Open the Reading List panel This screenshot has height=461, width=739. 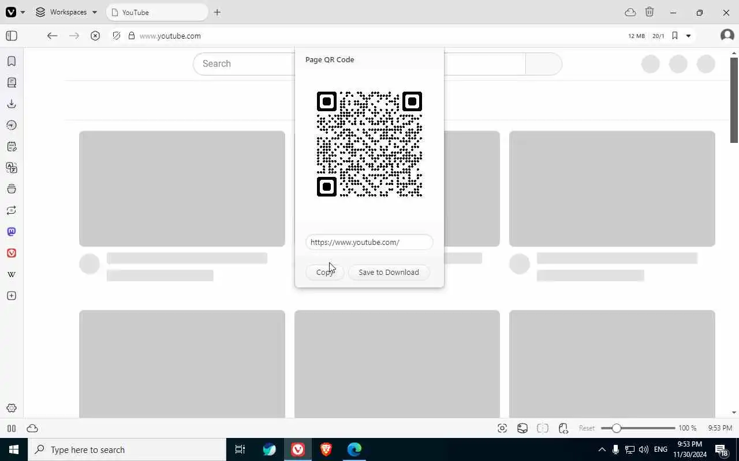pyautogui.click(x=11, y=82)
